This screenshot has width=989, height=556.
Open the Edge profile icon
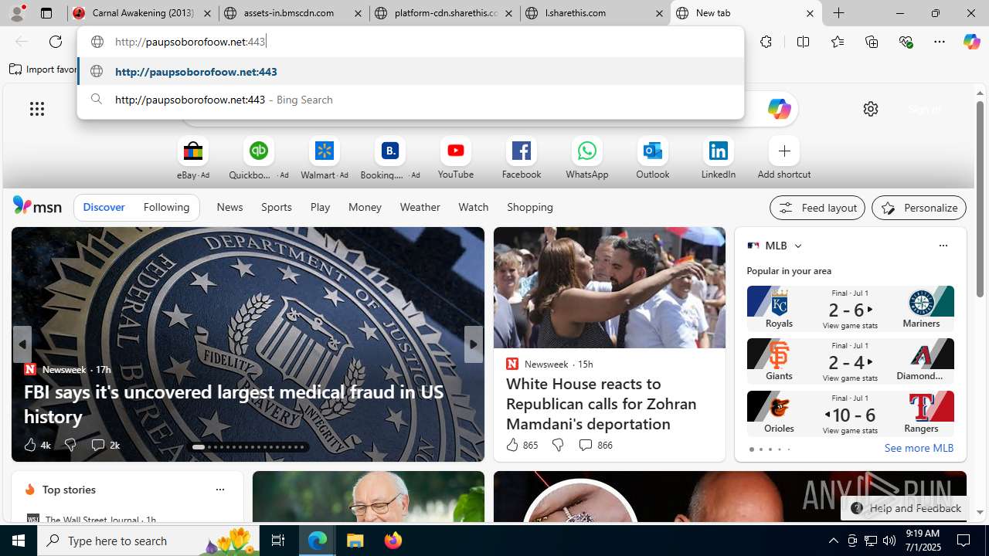point(17,13)
